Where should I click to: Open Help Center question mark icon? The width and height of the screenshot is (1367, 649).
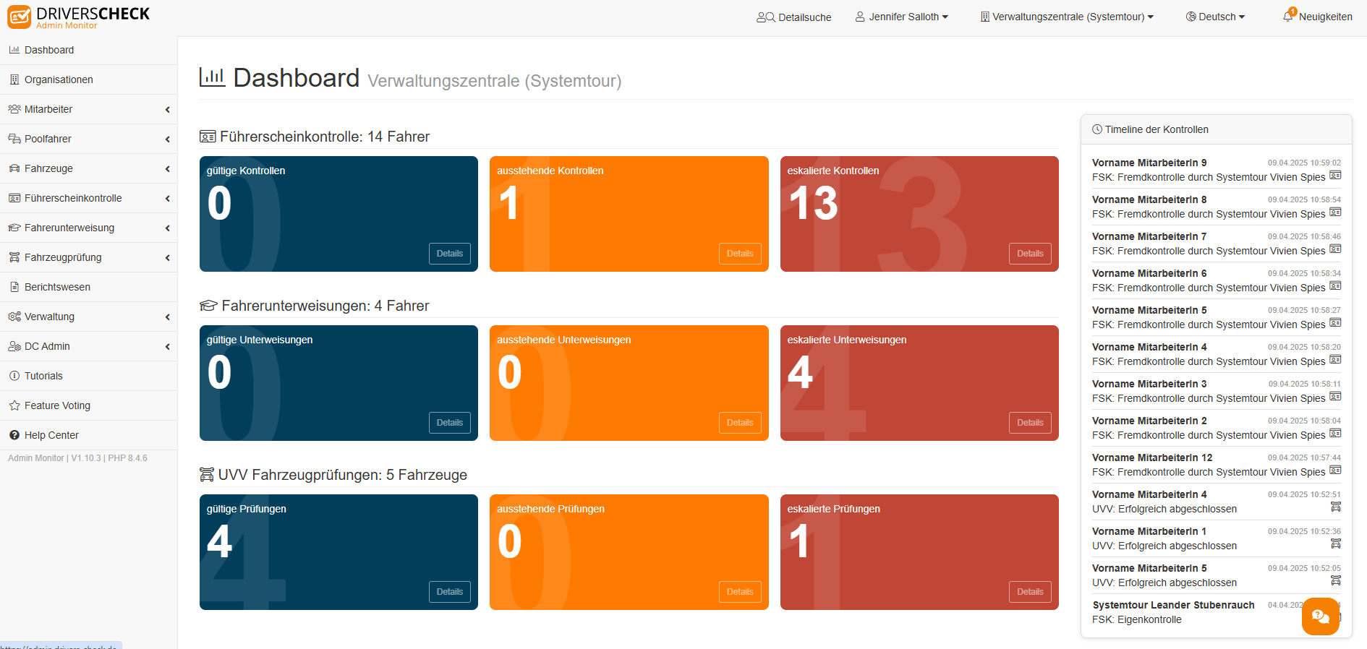14,435
